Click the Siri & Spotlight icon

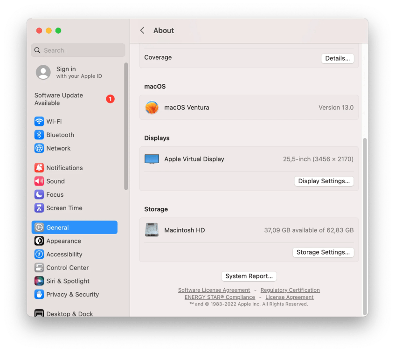(x=39, y=281)
